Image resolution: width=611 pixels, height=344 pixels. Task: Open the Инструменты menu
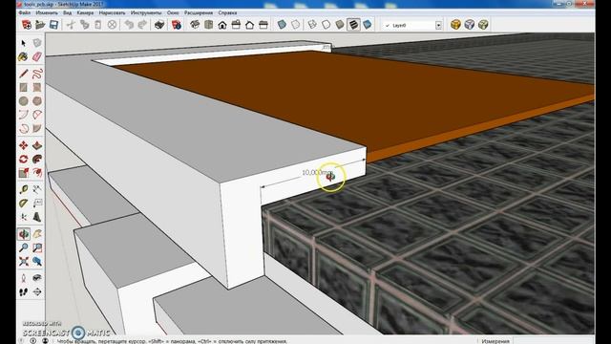pyautogui.click(x=146, y=12)
